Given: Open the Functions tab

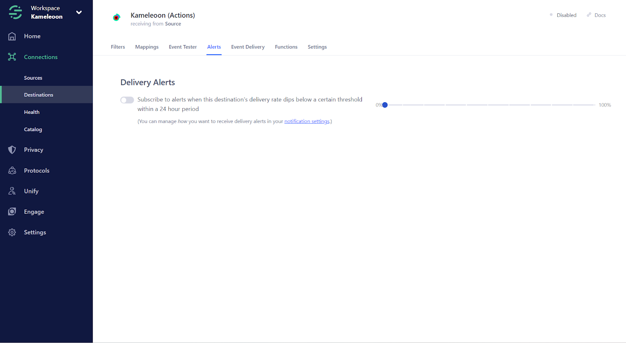Looking at the screenshot, I should [x=286, y=47].
